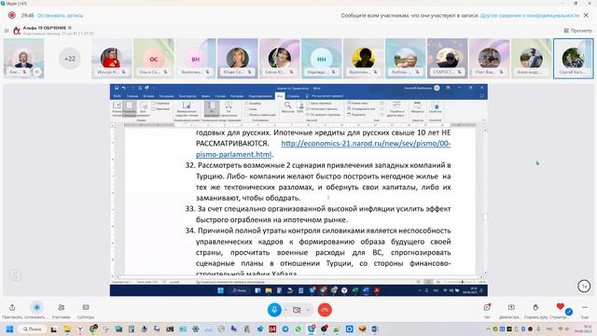The height and width of the screenshot is (336, 597).
Task: Open Word ribbon display options
Action: click(448, 88)
